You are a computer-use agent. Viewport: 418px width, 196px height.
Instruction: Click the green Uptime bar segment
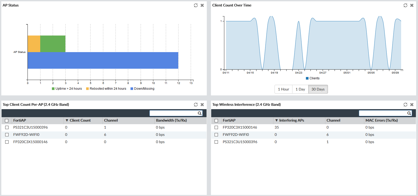coord(53,44)
